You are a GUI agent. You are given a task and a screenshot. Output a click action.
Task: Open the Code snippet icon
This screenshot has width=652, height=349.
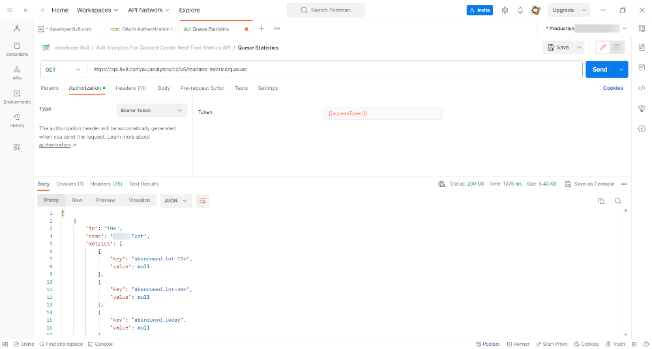(642, 88)
